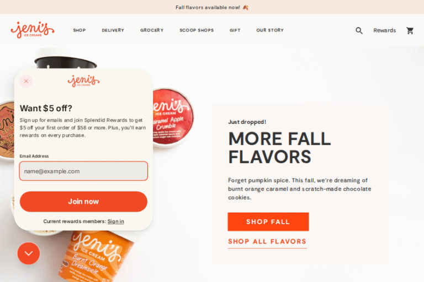
Task: Click the Fall flavors available now banner
Action: [x=212, y=7]
